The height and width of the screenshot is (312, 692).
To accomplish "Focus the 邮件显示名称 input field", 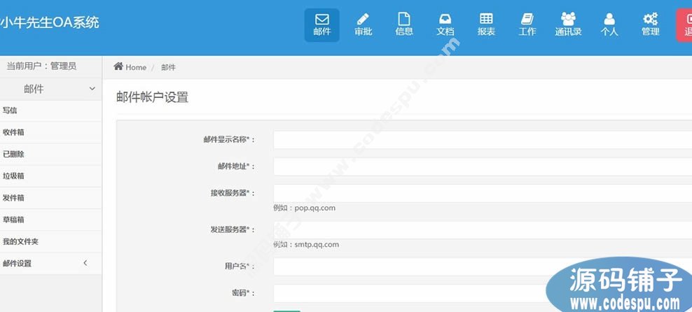I will point(483,140).
